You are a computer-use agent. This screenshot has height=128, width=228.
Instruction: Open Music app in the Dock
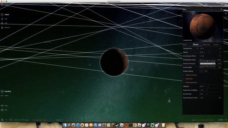pyautogui.click(x=87, y=125)
